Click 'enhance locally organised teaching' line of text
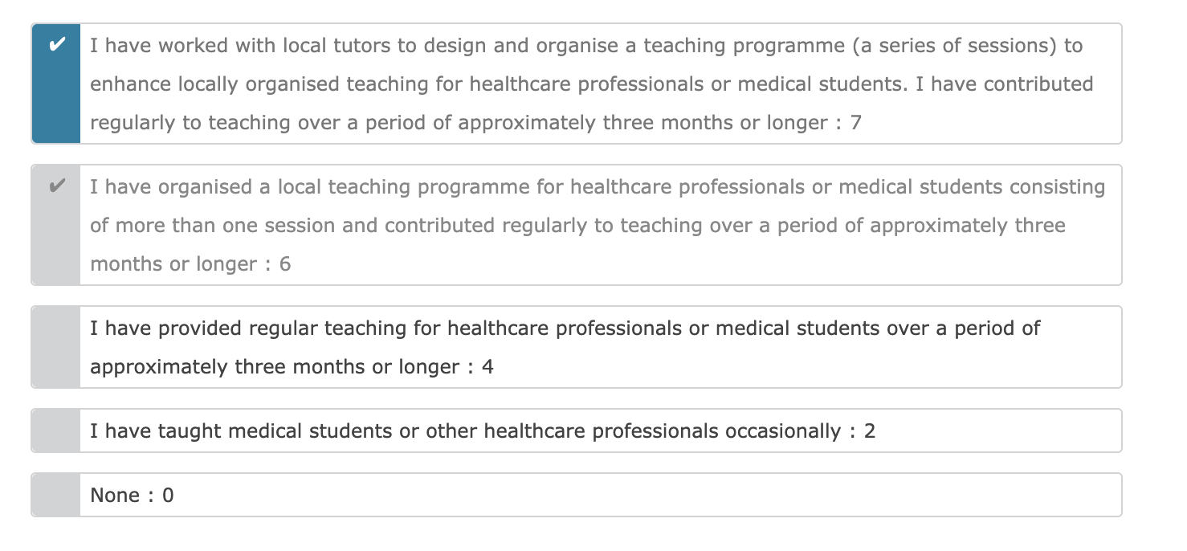This screenshot has height=551, width=1187. [x=591, y=84]
